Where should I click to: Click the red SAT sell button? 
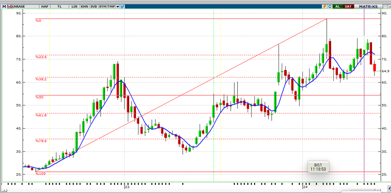(x=348, y=7)
